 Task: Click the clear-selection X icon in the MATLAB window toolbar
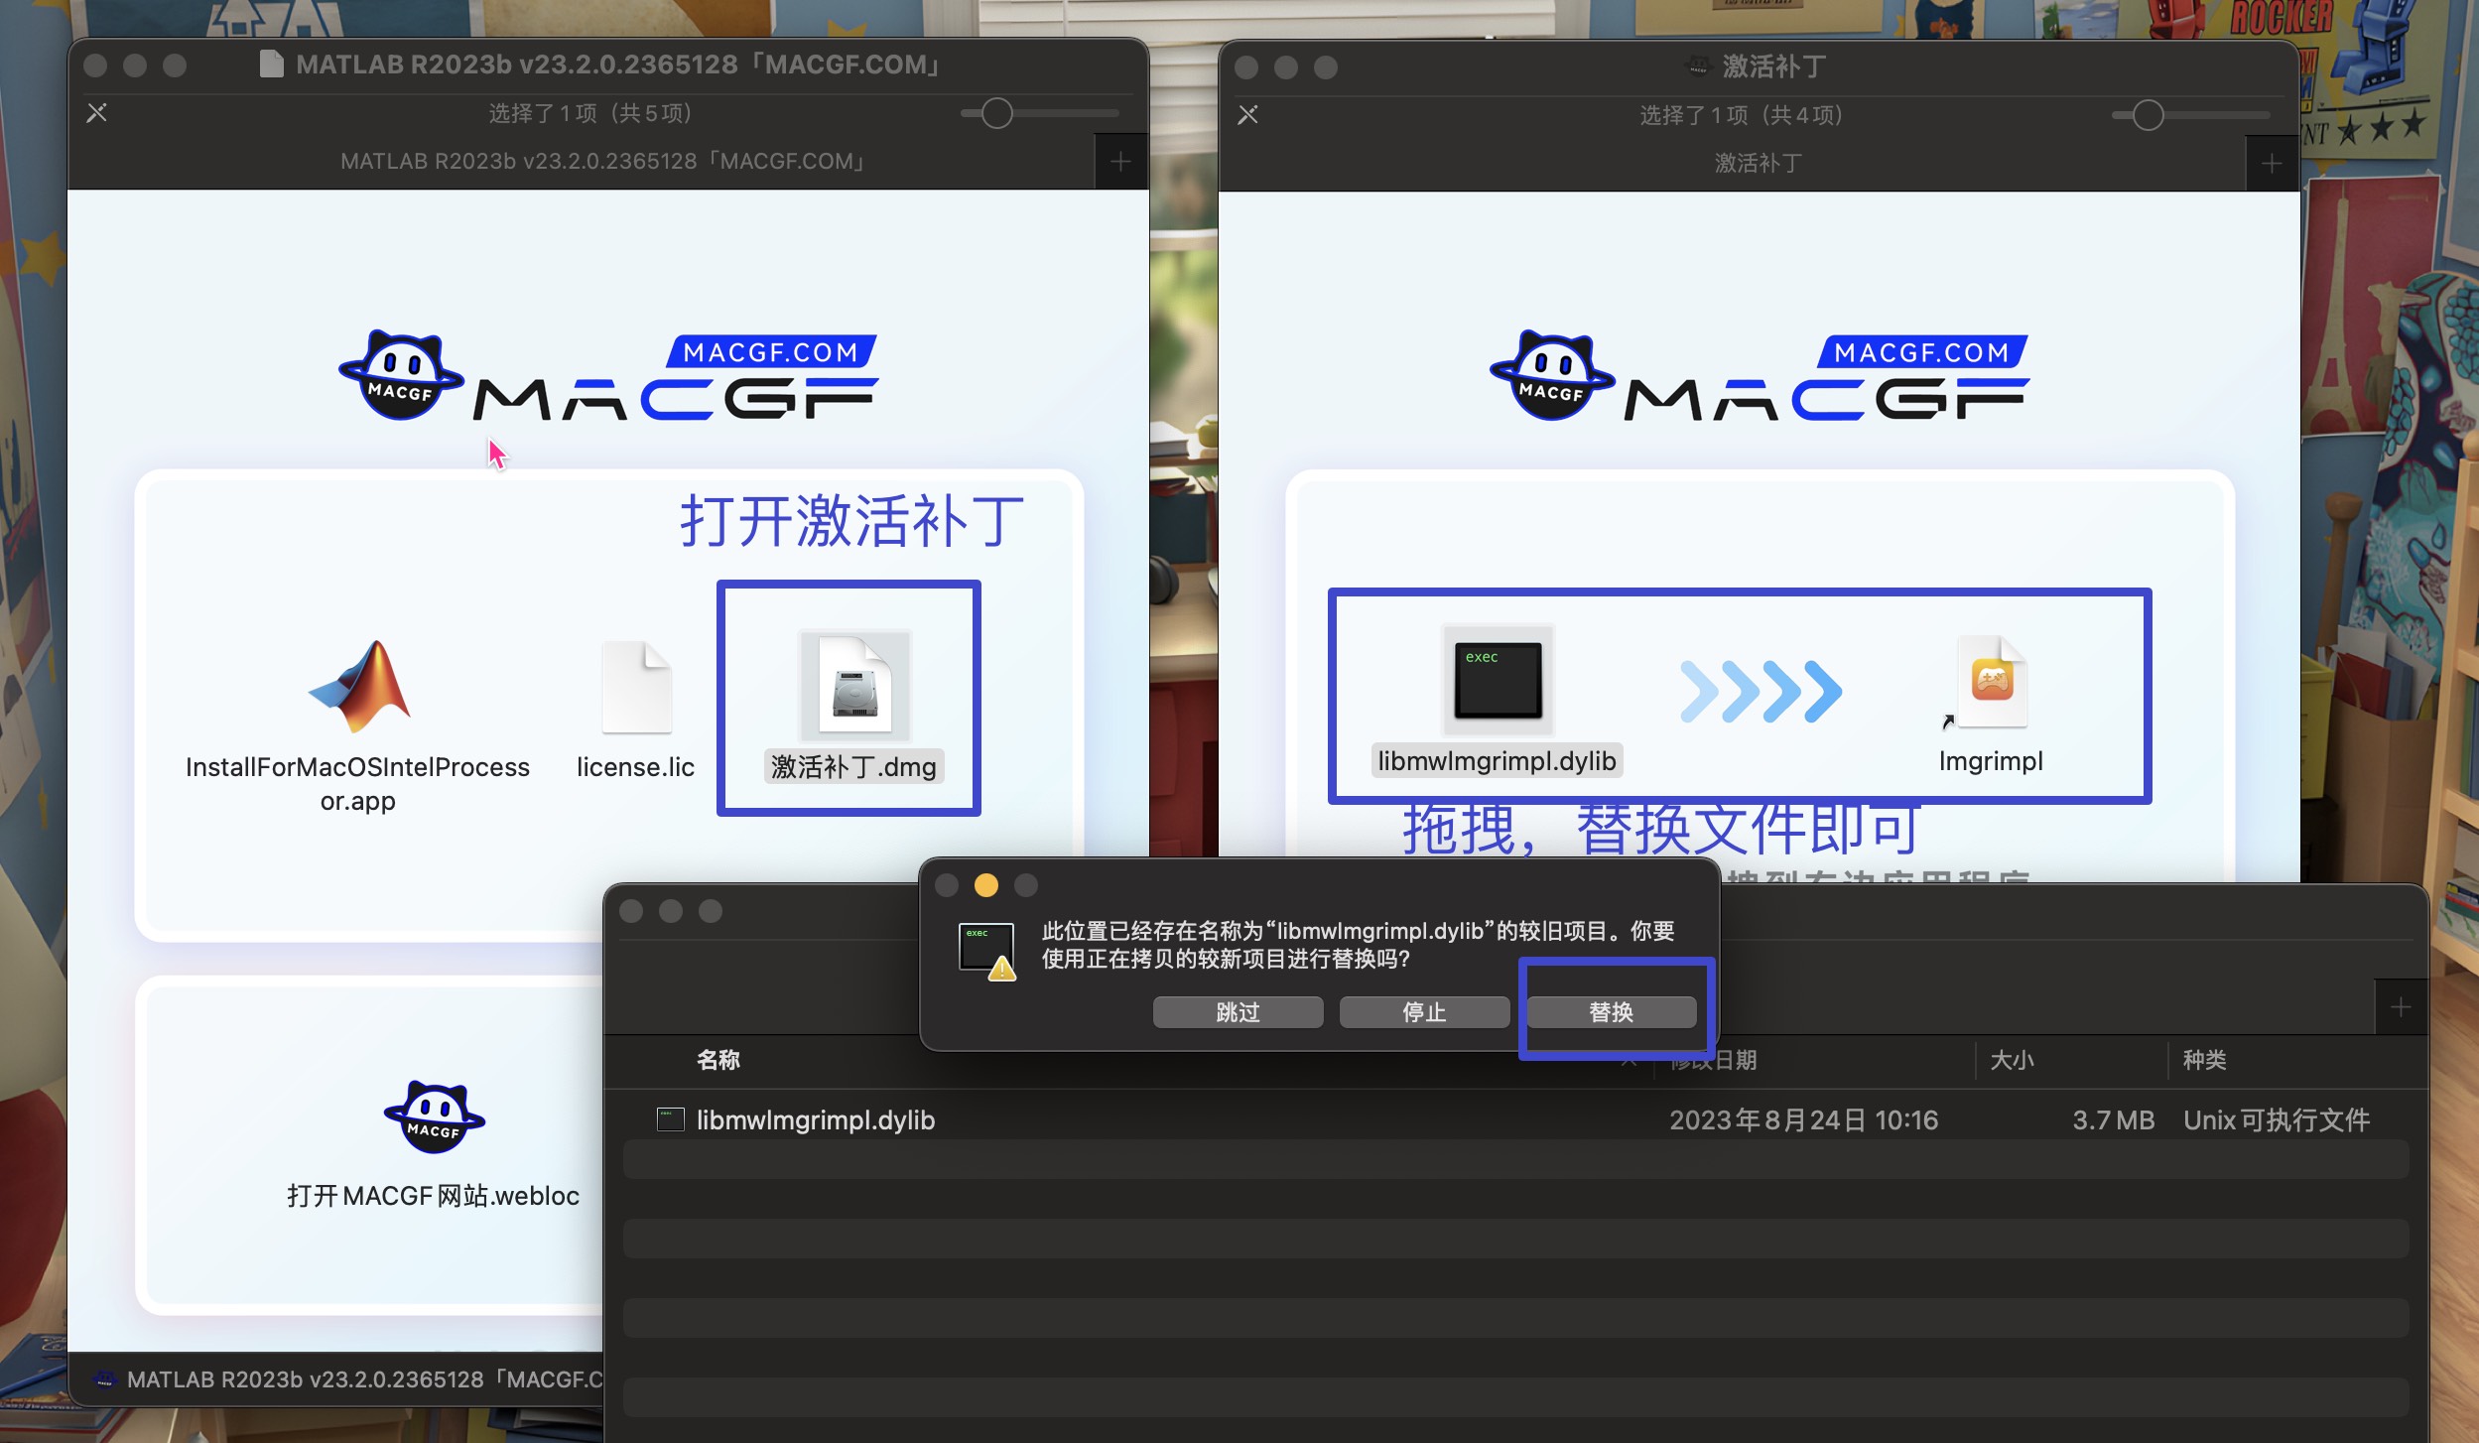(x=97, y=112)
